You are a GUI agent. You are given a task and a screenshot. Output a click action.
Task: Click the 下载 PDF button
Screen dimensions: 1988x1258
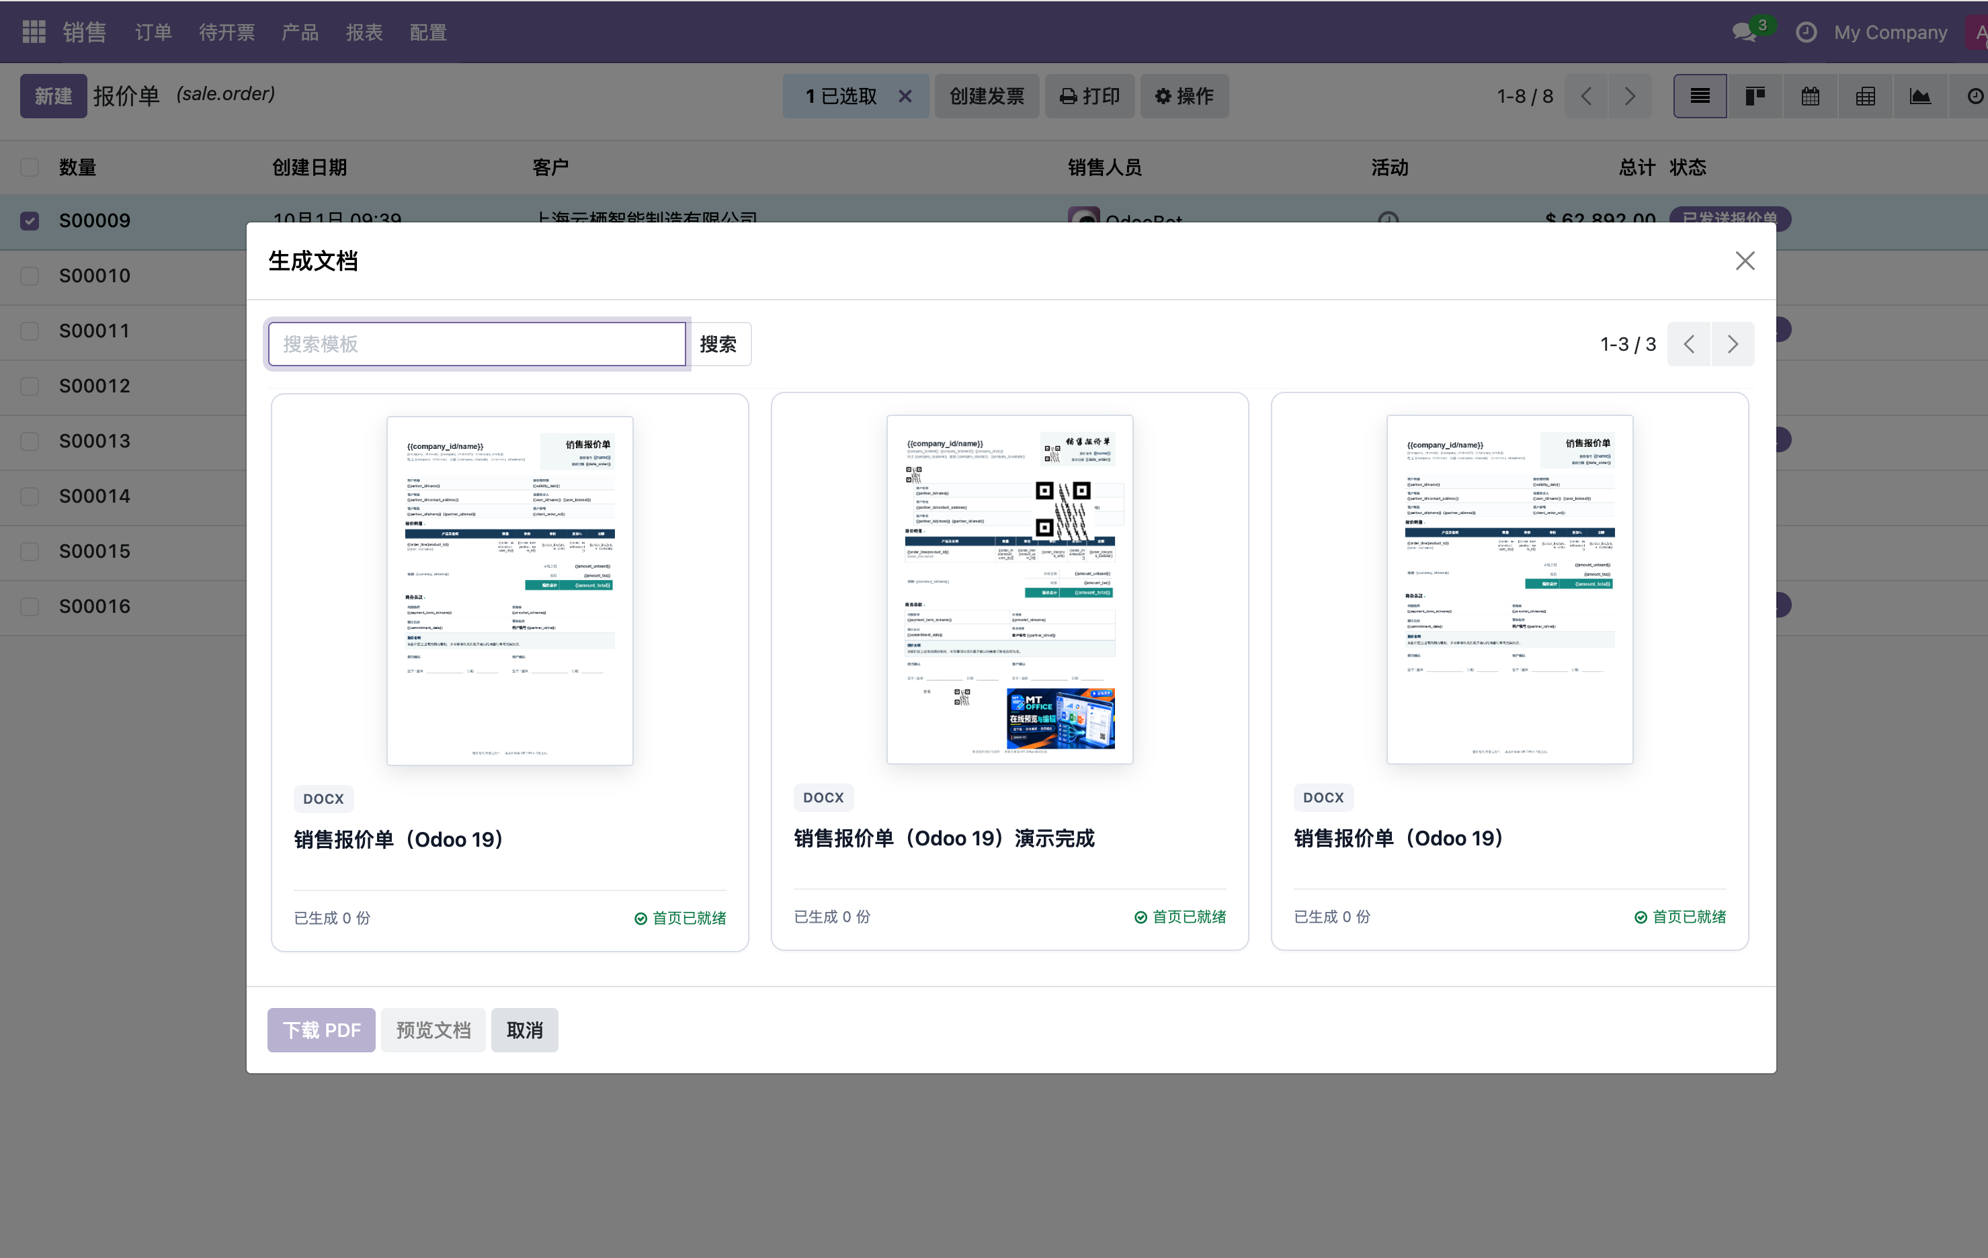coord(321,1030)
